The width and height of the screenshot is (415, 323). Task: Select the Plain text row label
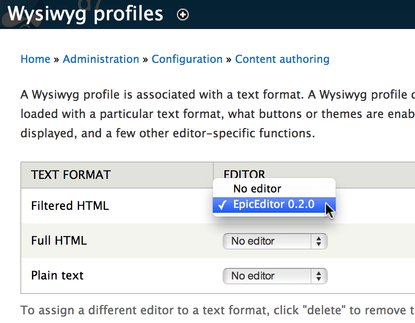(57, 276)
